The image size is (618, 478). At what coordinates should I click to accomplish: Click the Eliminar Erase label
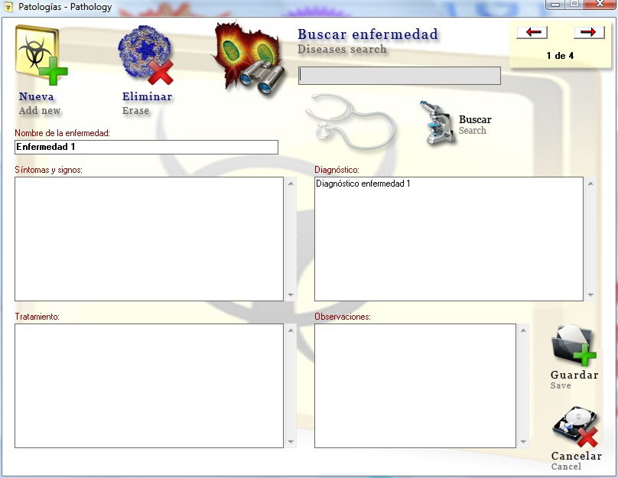tap(147, 103)
